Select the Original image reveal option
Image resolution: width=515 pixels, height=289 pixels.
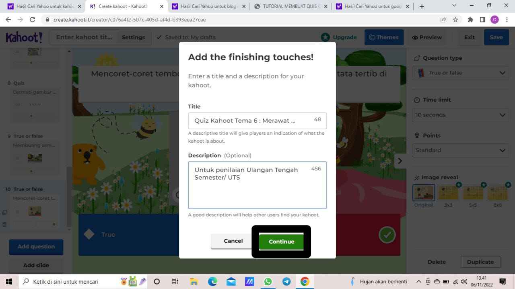(424, 193)
